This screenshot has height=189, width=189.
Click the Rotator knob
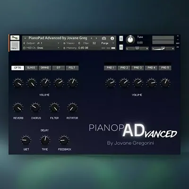pyautogui.click(x=72, y=108)
